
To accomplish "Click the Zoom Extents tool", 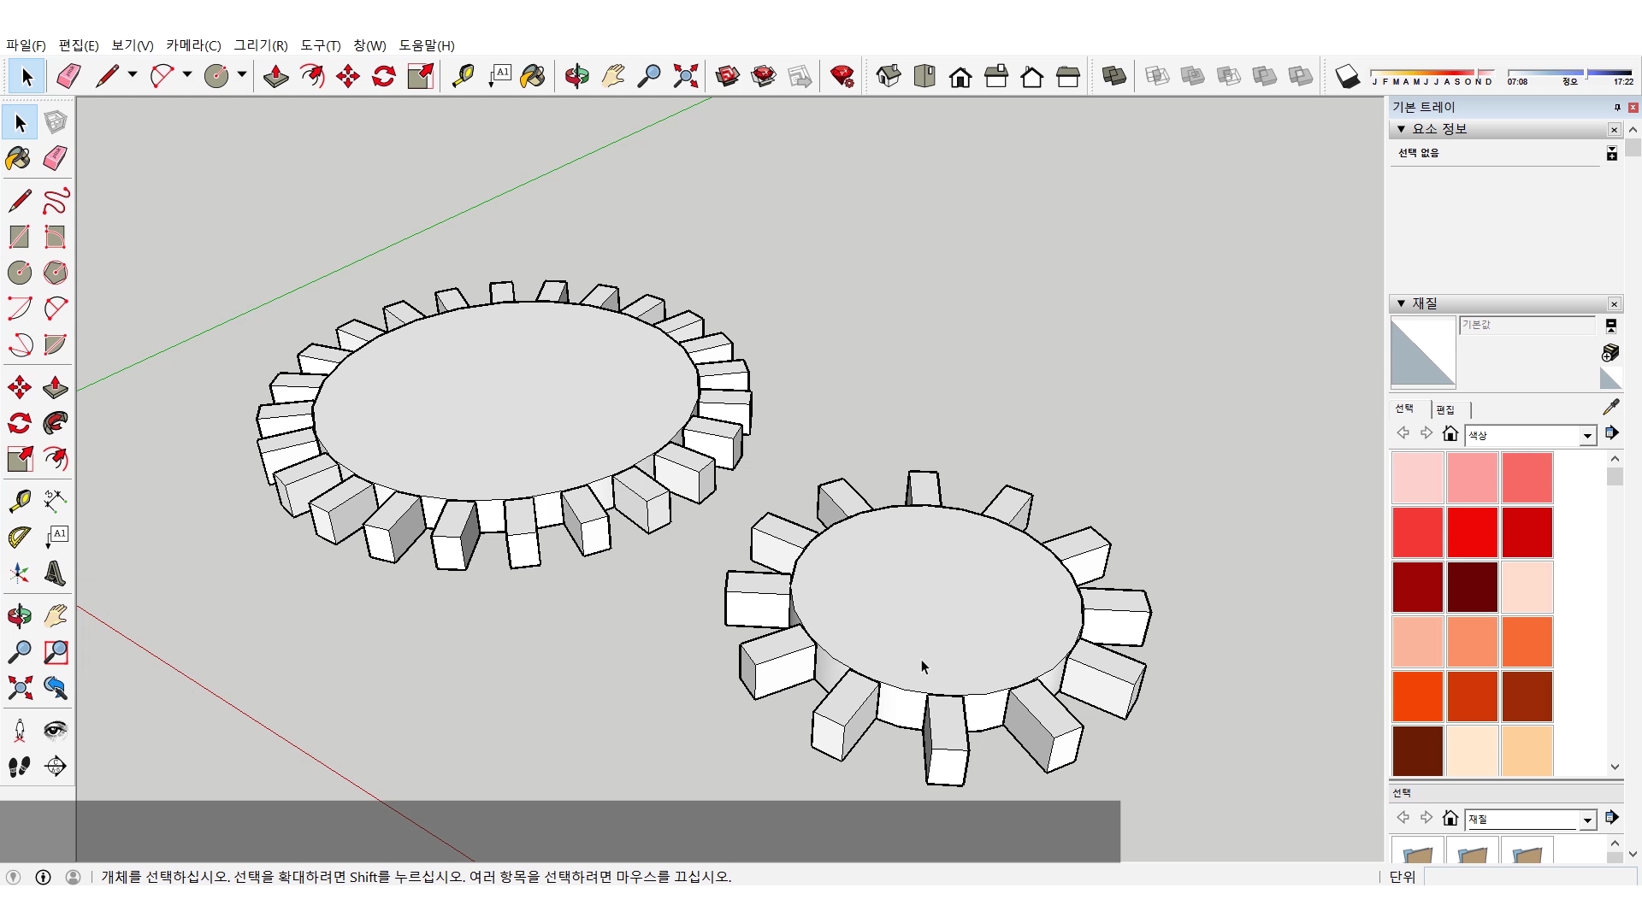I will point(685,76).
